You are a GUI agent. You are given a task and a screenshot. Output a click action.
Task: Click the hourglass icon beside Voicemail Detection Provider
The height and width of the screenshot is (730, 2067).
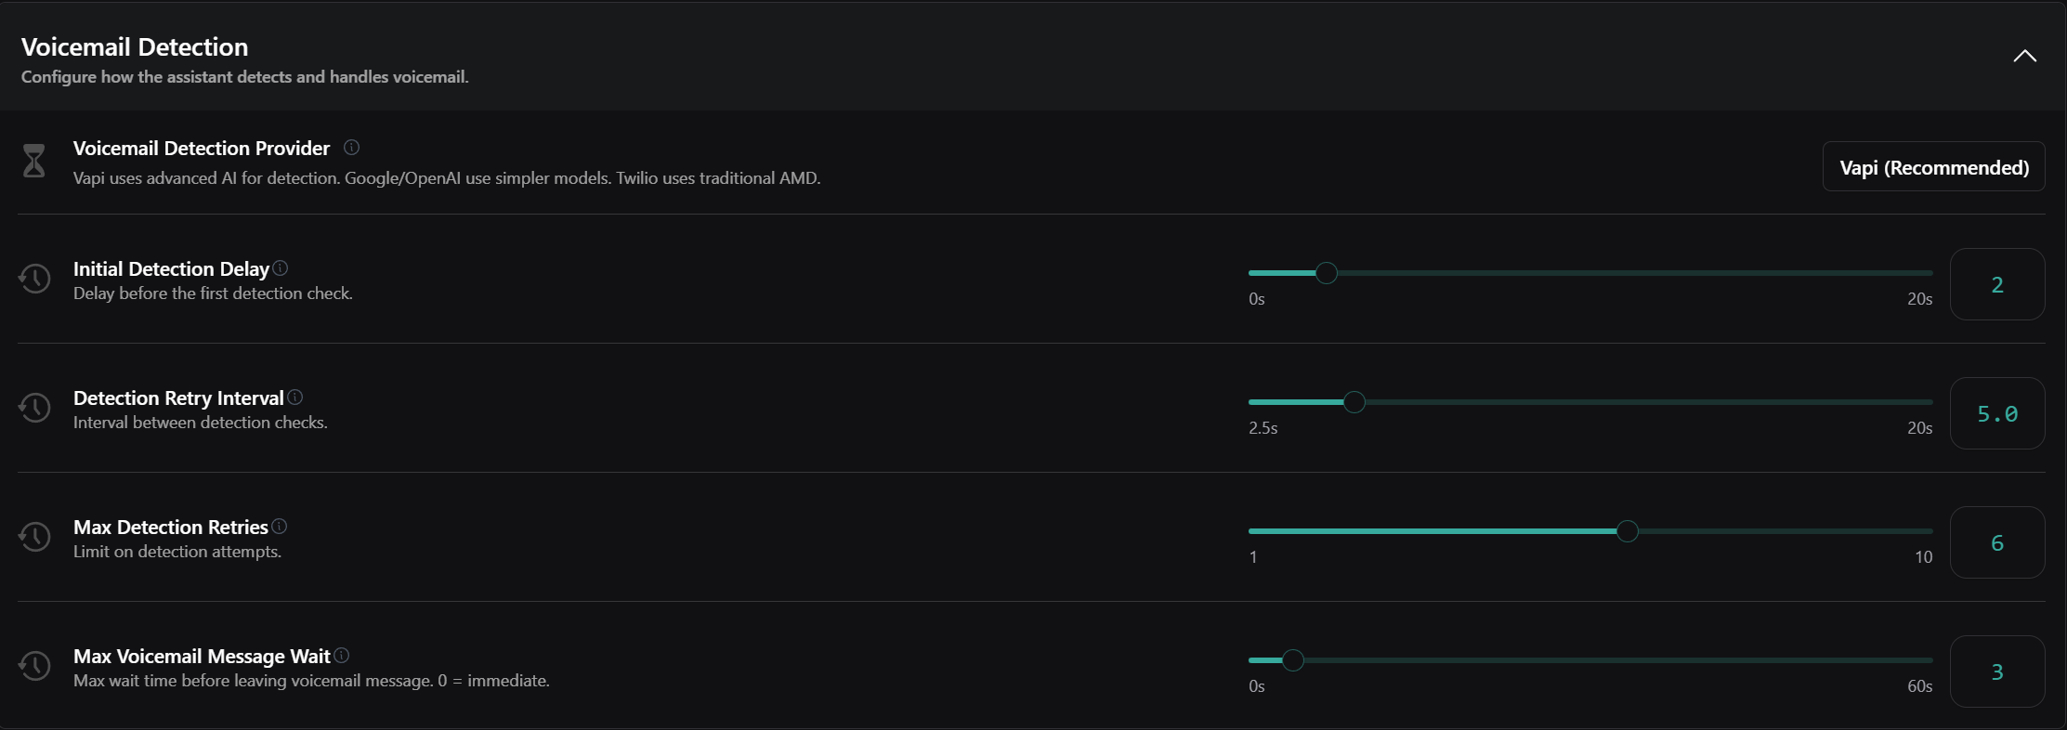[34, 161]
